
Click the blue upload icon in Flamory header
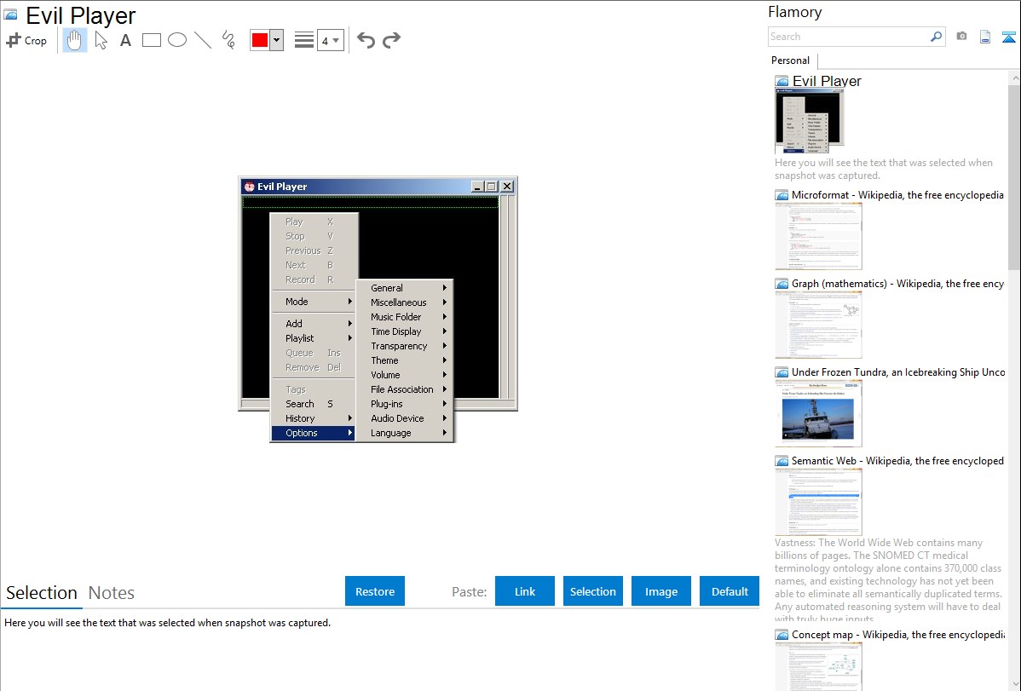tap(1008, 37)
